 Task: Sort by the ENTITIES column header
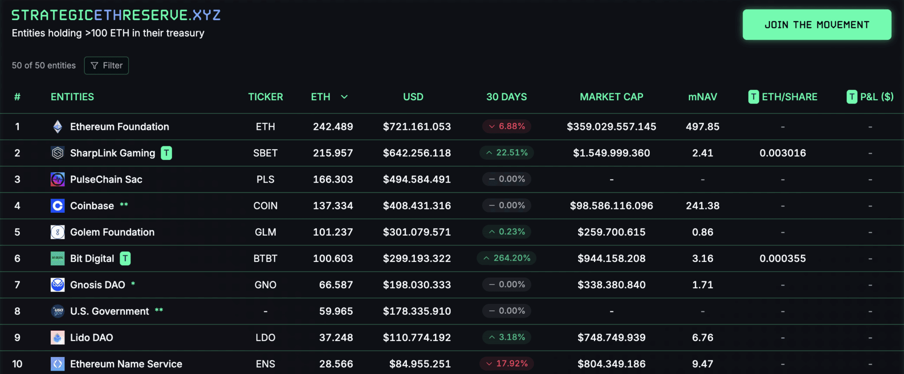point(73,97)
